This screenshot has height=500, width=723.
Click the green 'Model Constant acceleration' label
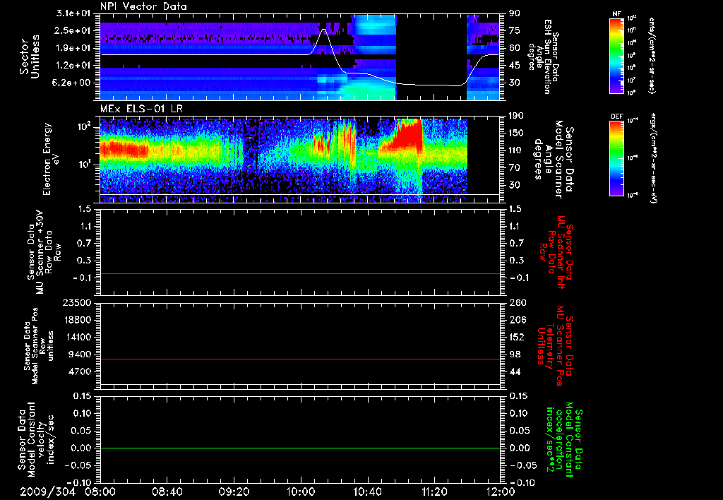(564, 440)
